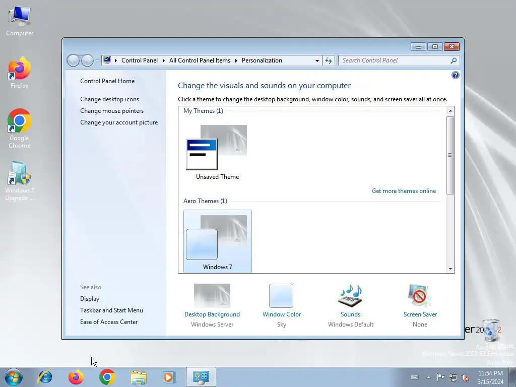
Task: Open Change your account picture link
Action: click(x=119, y=122)
